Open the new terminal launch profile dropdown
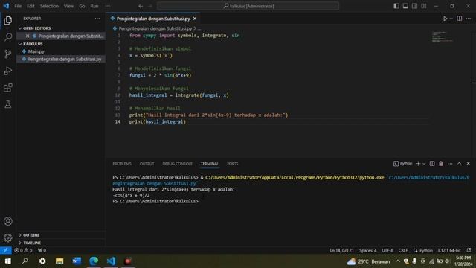 (x=424, y=164)
